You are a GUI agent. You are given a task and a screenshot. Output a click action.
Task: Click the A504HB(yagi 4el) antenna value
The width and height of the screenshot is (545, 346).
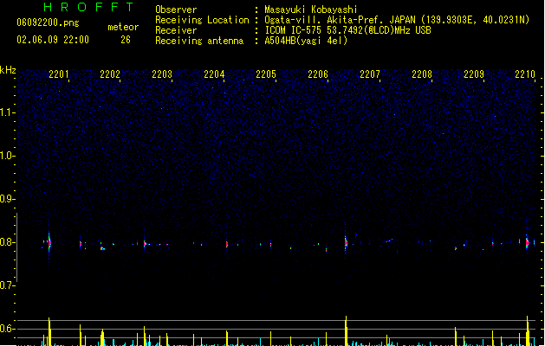[x=306, y=41]
